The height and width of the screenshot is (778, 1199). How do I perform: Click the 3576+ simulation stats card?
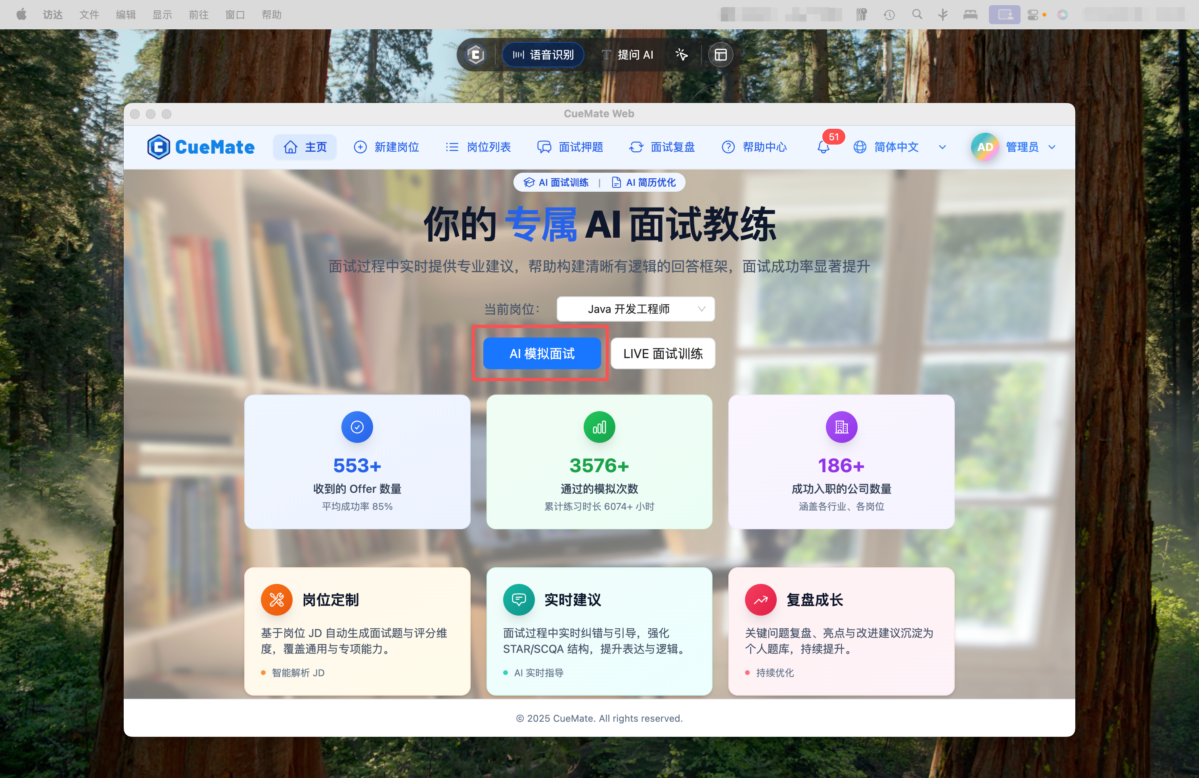pyautogui.click(x=599, y=462)
